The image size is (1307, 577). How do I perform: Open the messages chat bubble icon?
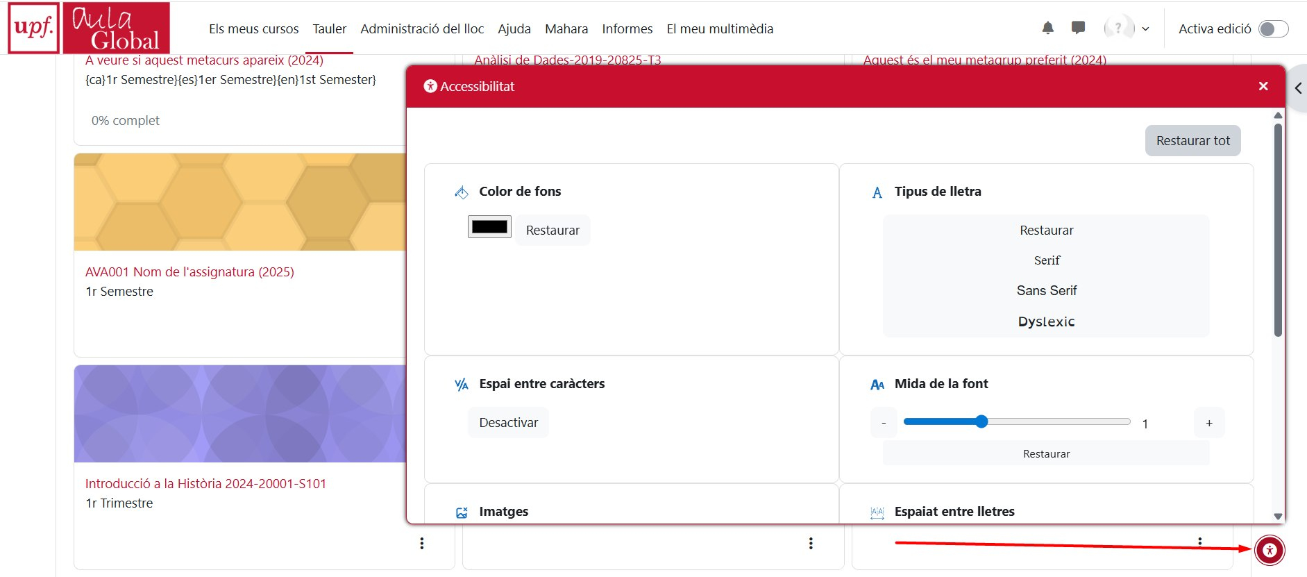1078,28
